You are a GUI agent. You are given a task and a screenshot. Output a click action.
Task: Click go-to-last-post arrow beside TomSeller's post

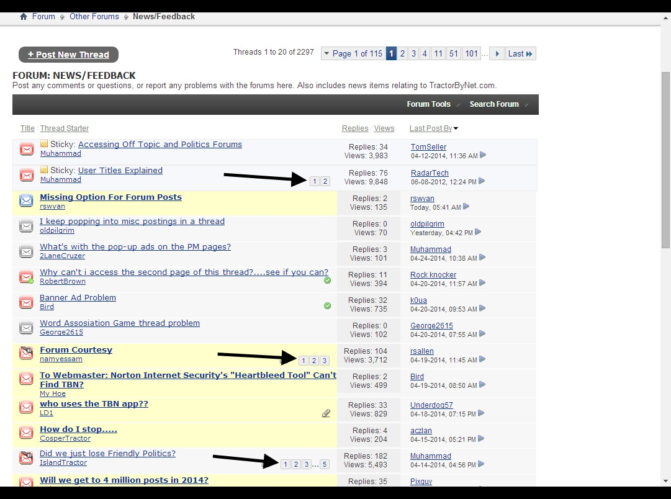pos(483,156)
